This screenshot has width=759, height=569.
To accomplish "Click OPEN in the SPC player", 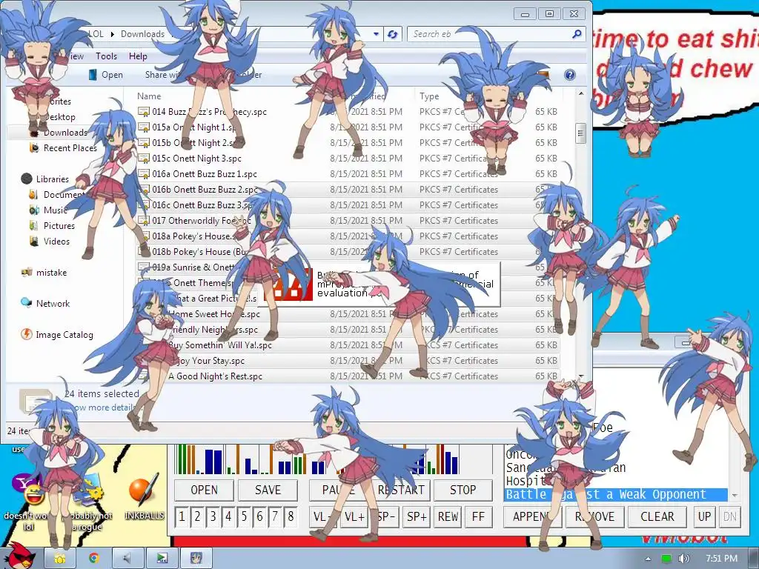I will click(x=205, y=490).
